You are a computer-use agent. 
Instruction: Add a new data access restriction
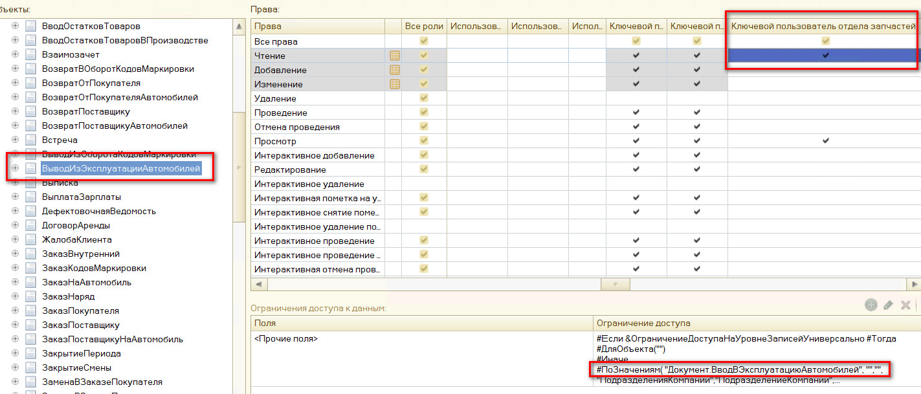pyautogui.click(x=871, y=305)
